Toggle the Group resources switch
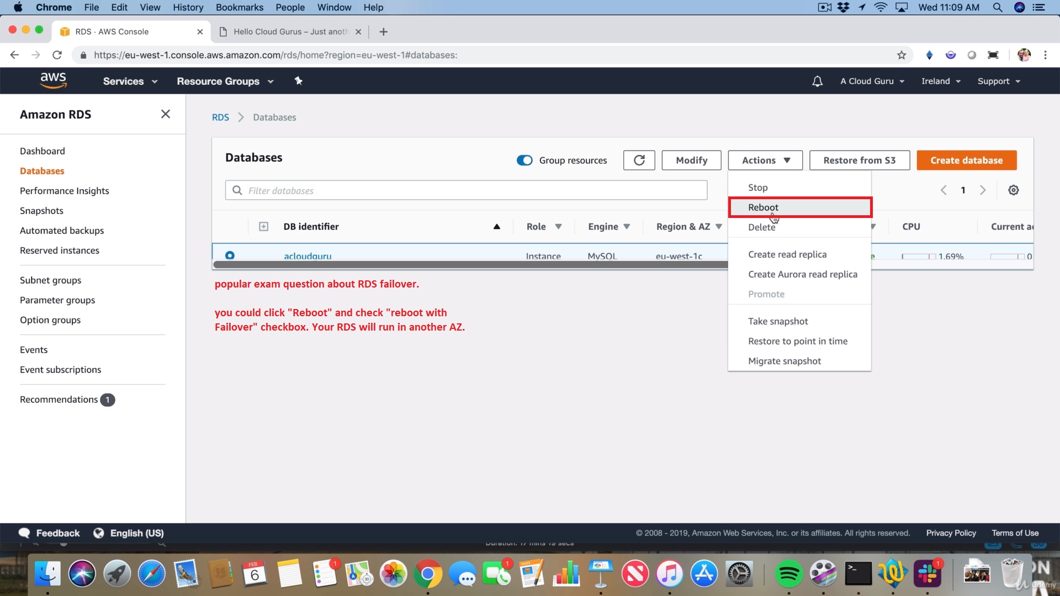 pos(524,161)
